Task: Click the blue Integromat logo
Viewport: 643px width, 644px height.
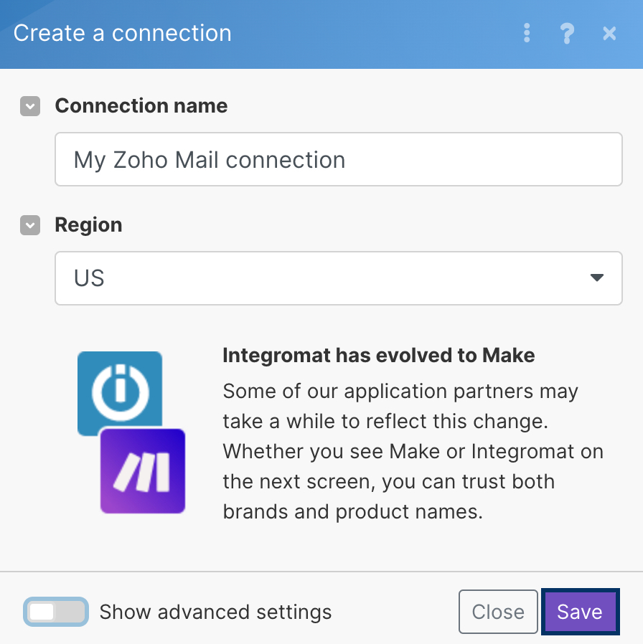Action: [x=119, y=389]
